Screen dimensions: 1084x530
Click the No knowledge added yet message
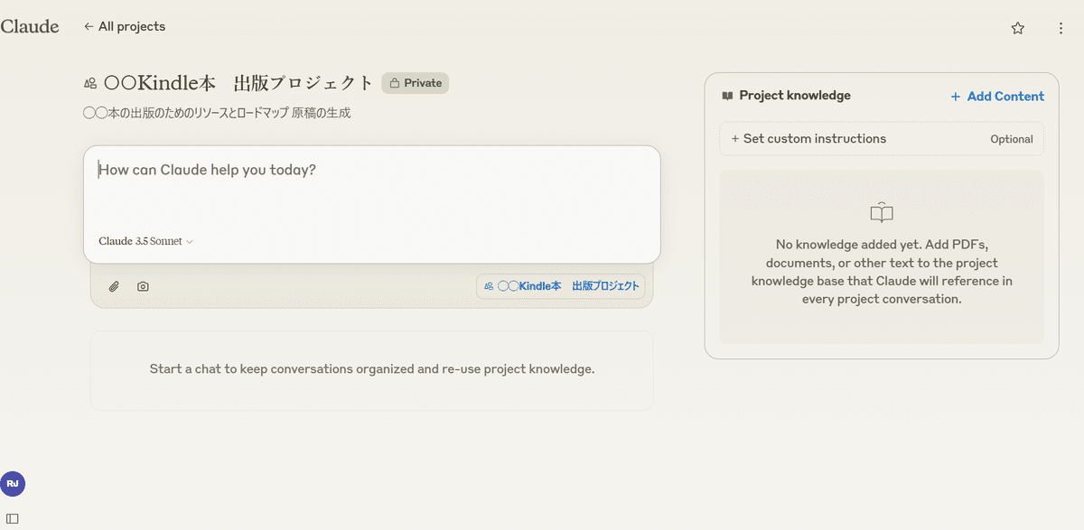click(x=882, y=272)
